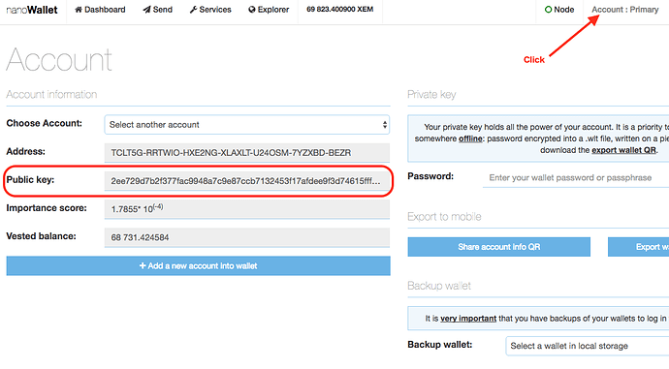
Task: Click the Dashboard home icon
Action: [79, 10]
